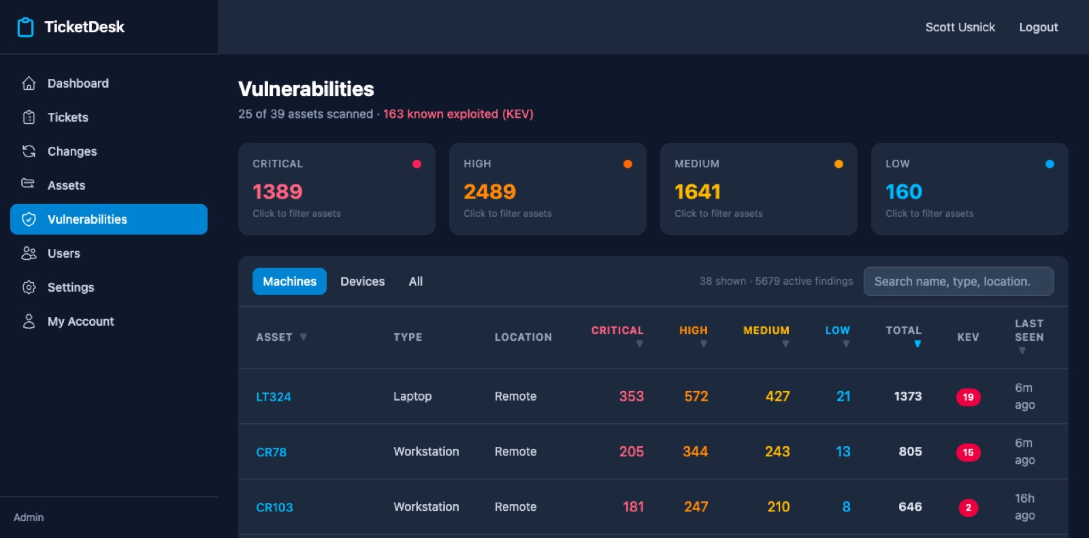Sort by Total column arrow
This screenshot has height=538, width=1089.
click(917, 344)
